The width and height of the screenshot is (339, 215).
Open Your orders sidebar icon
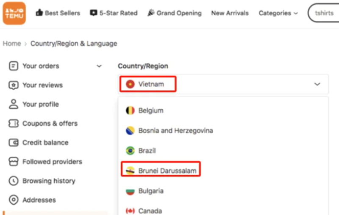pyautogui.click(x=14, y=66)
